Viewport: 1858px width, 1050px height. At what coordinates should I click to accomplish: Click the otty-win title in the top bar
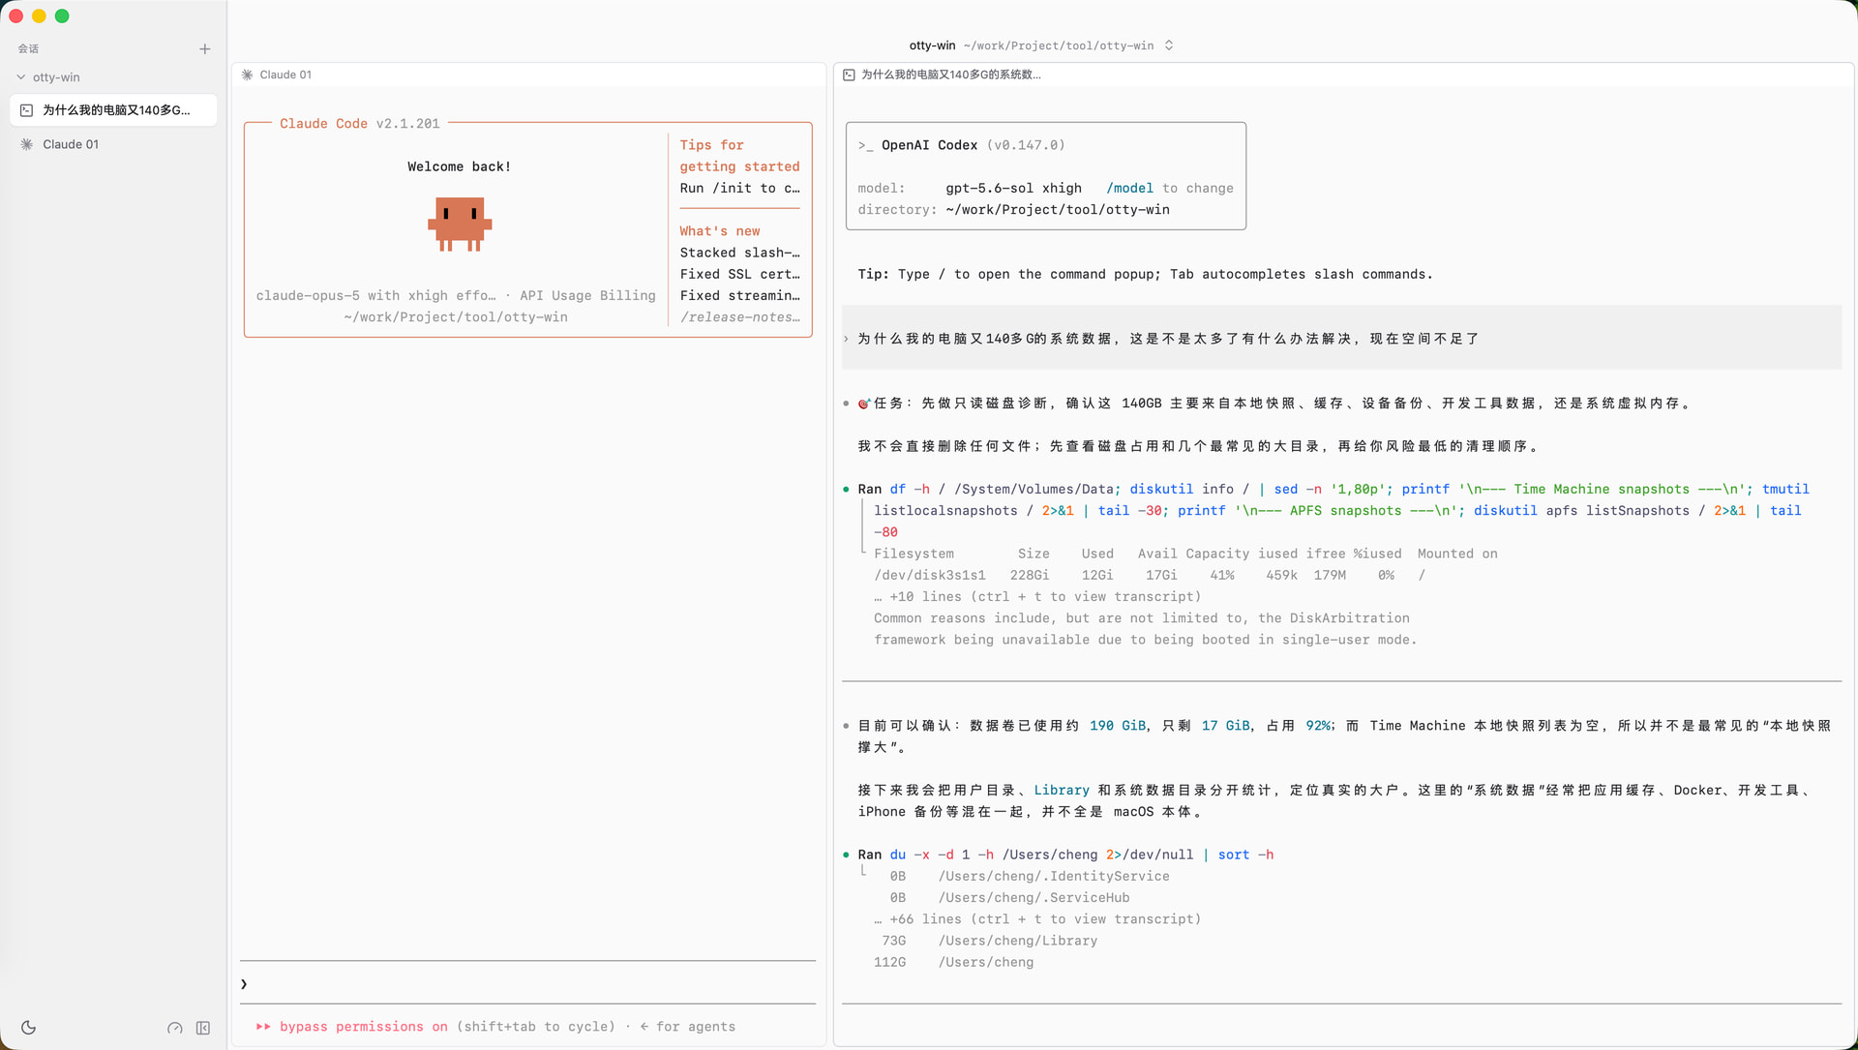point(932,45)
